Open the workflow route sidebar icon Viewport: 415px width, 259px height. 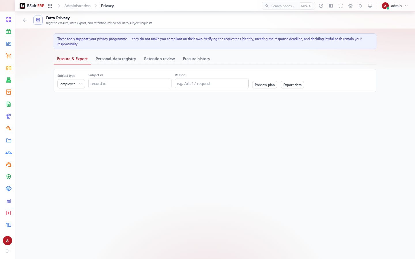pyautogui.click(x=9, y=225)
